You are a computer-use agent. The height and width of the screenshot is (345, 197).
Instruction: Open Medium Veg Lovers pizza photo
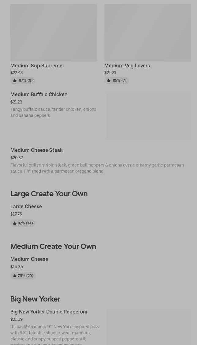point(147,32)
